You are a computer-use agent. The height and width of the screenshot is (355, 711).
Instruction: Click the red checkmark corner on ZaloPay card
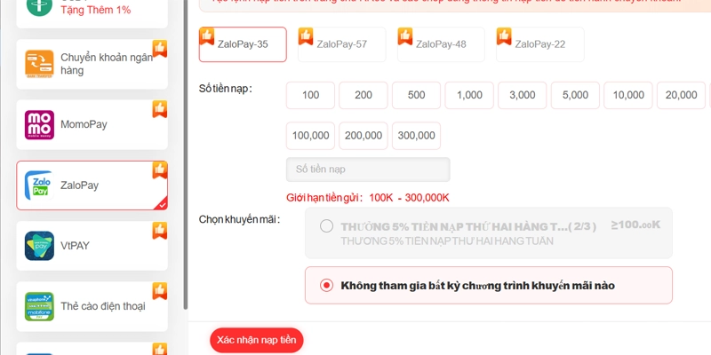(x=162, y=205)
